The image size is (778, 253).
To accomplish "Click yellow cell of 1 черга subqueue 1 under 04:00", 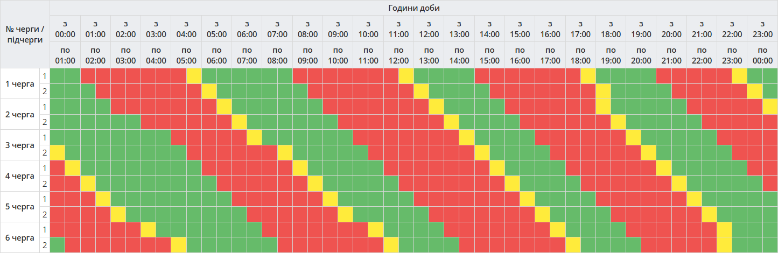I will pyautogui.click(x=194, y=76).
